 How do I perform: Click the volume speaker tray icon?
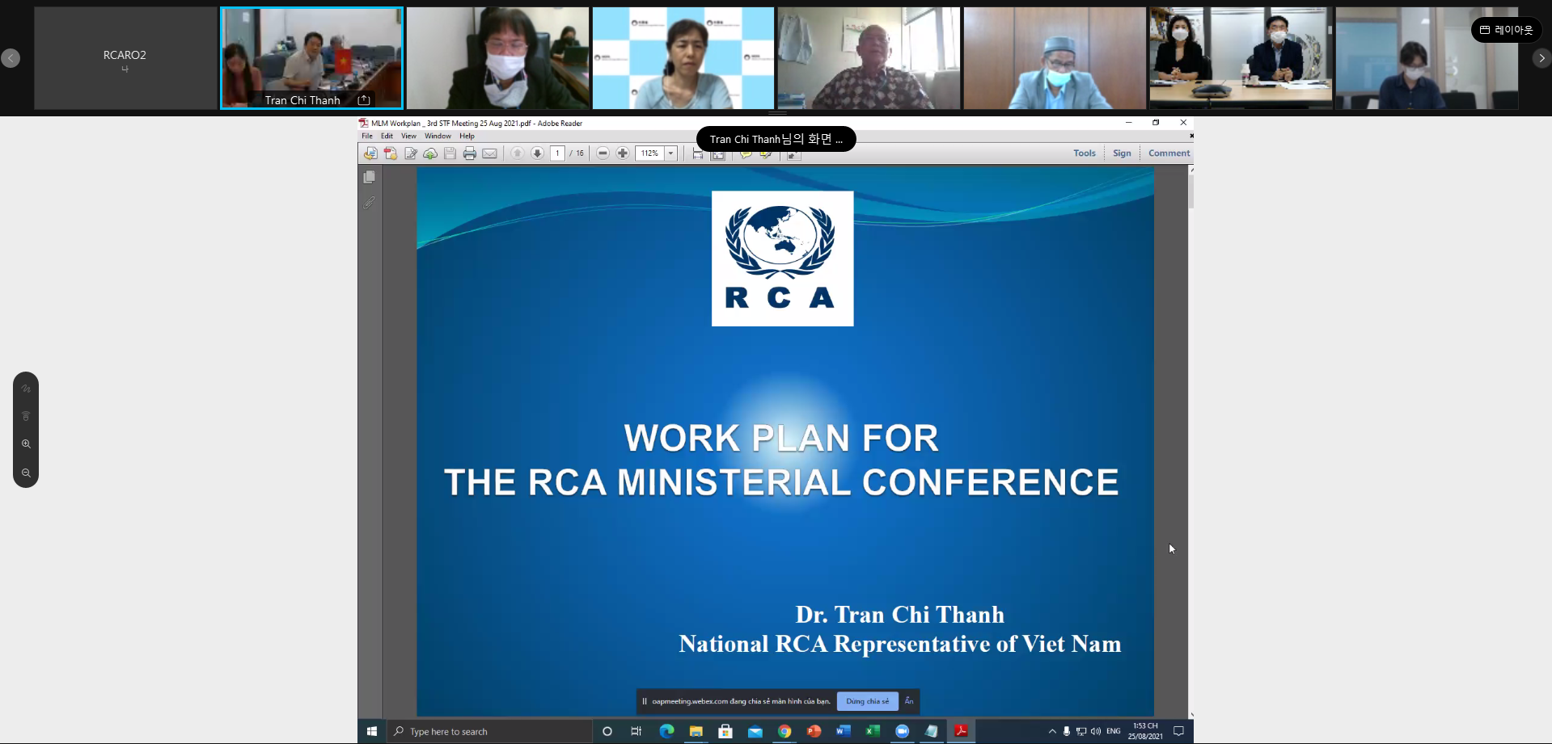pos(1096,731)
